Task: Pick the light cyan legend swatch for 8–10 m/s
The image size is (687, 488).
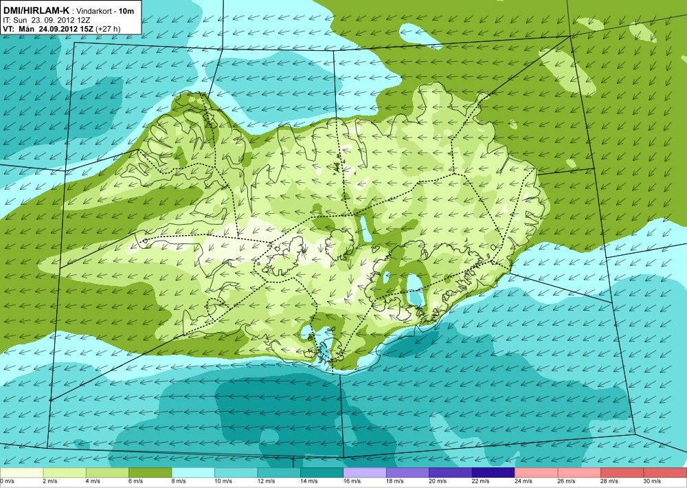Action: pos(193,473)
